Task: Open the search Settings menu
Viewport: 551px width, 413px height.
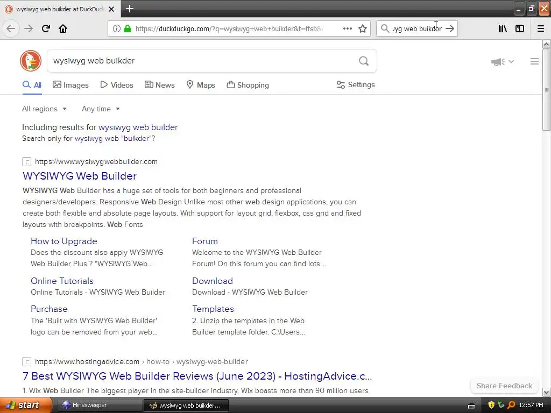Action: [x=356, y=84]
